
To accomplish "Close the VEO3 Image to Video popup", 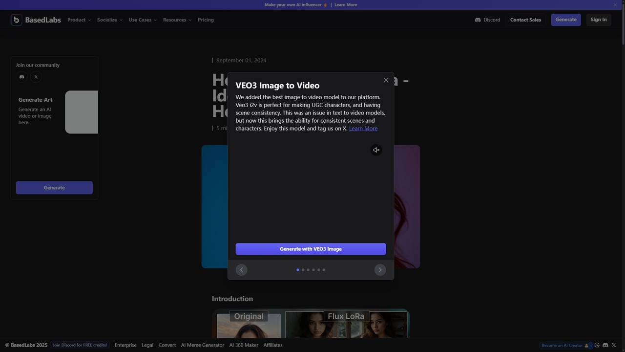I will click(386, 80).
